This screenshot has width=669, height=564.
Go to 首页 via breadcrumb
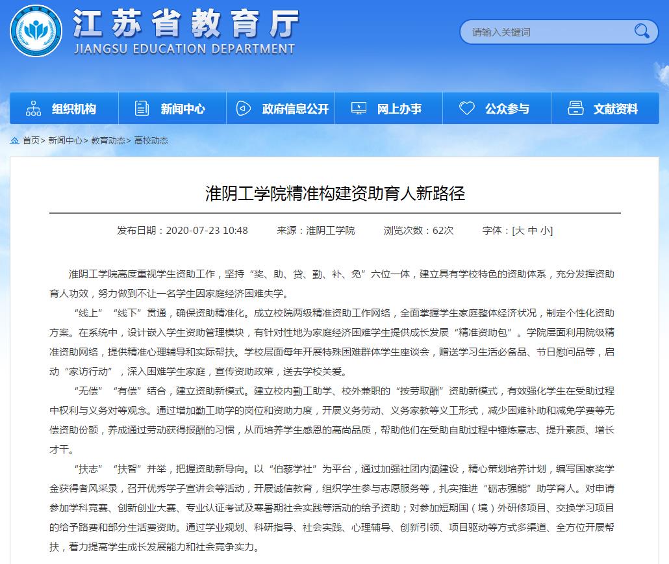coord(31,140)
